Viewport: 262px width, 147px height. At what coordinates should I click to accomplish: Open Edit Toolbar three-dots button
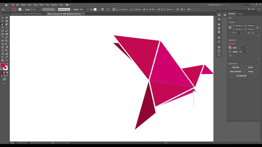tap(5, 84)
